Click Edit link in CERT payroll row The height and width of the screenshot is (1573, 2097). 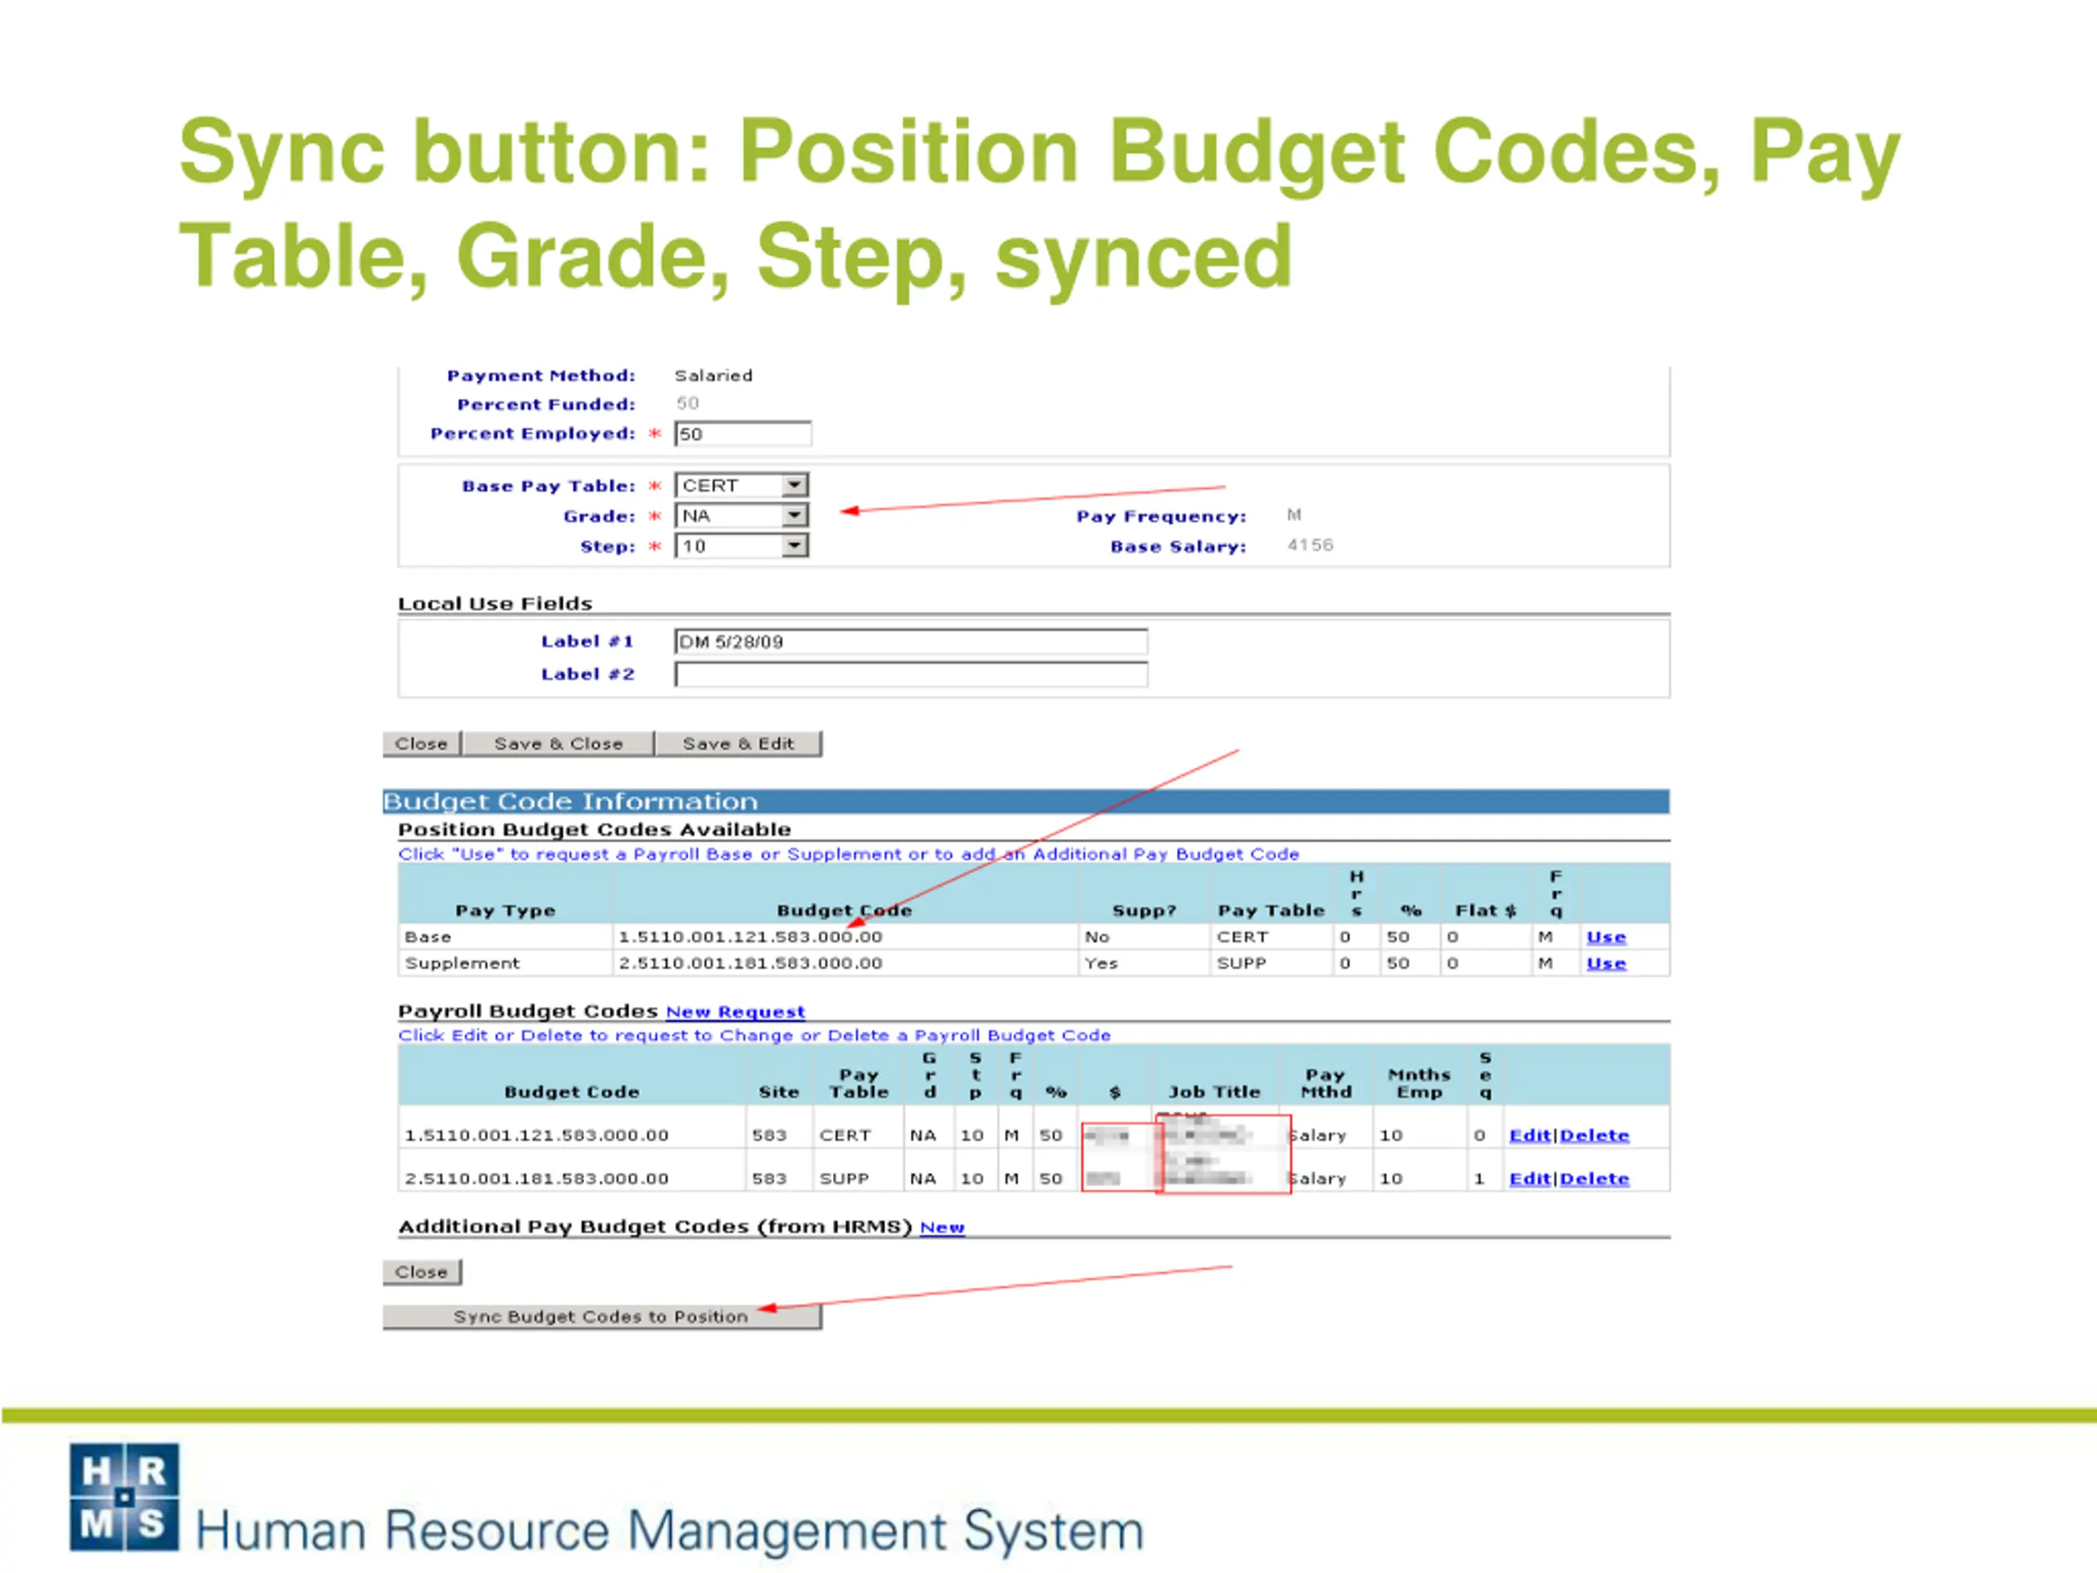[1530, 1136]
